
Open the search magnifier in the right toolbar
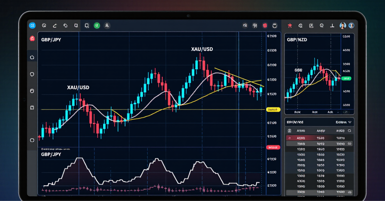point(321,26)
